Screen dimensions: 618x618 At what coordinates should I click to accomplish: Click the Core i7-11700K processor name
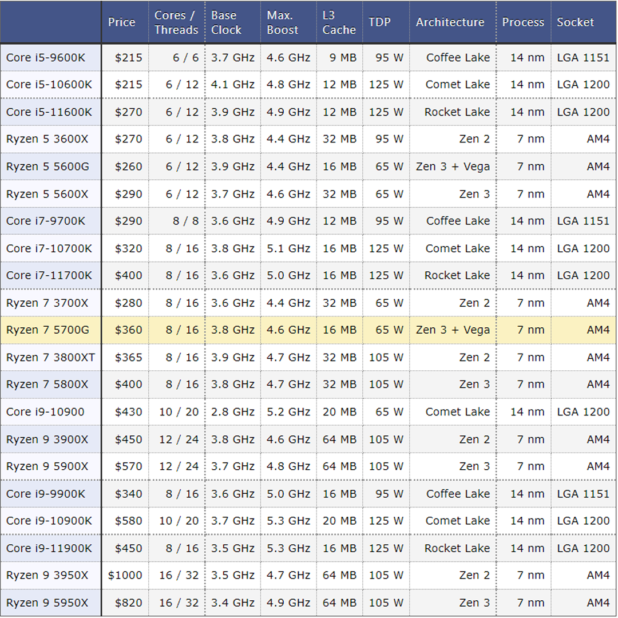[49, 276]
